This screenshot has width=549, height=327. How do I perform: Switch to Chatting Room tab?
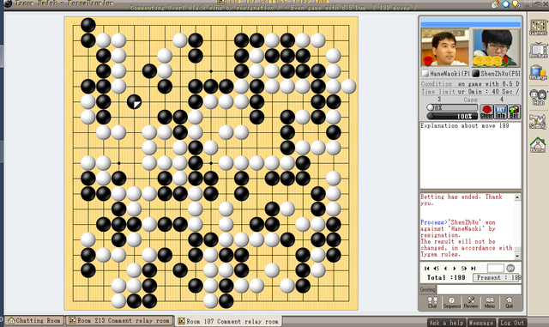click(34, 320)
